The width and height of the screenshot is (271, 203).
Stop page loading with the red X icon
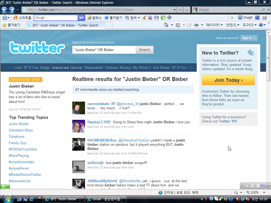click(187, 10)
